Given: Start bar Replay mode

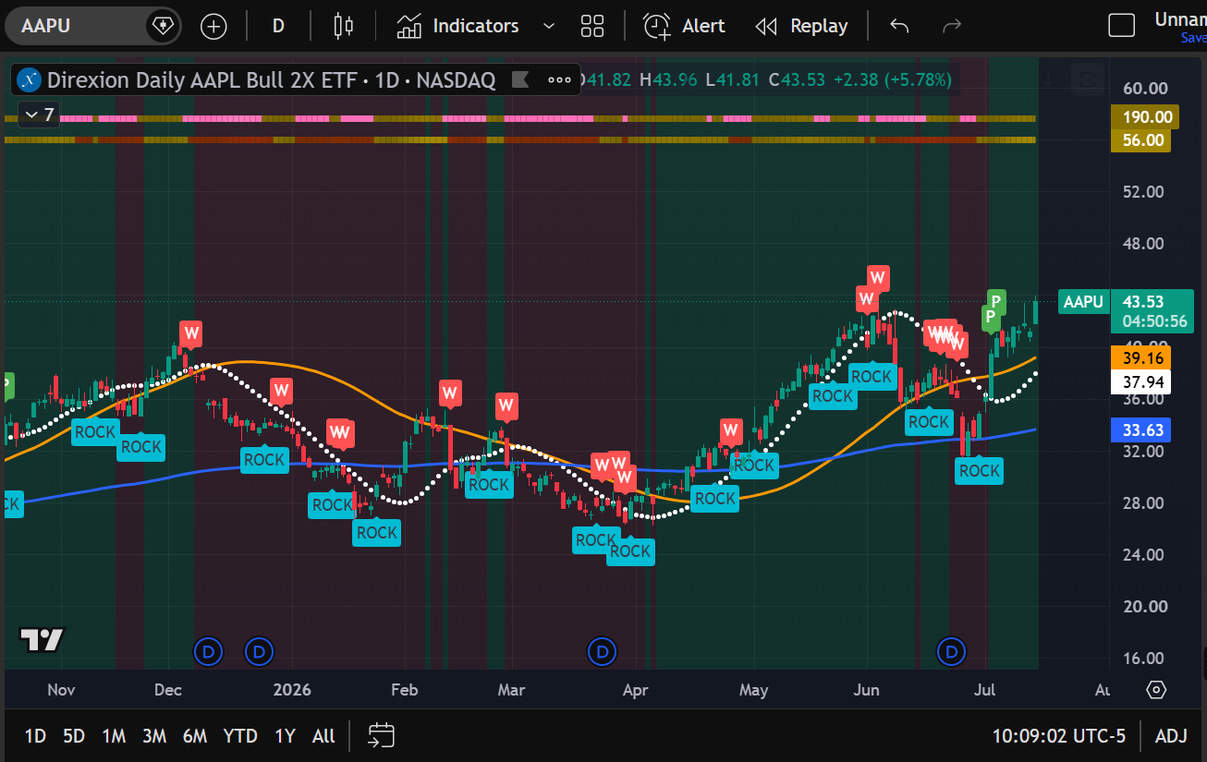Looking at the screenshot, I should click(x=801, y=26).
